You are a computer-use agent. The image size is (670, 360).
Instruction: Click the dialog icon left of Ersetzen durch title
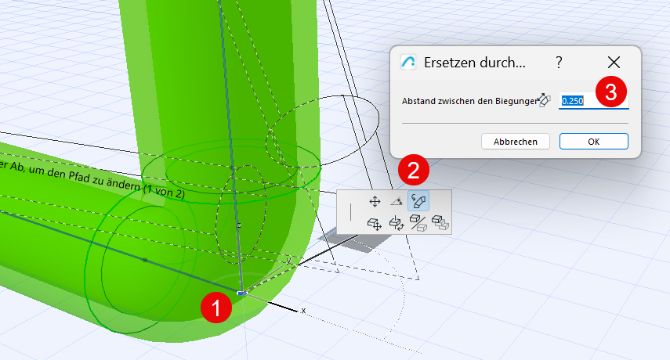coord(408,63)
